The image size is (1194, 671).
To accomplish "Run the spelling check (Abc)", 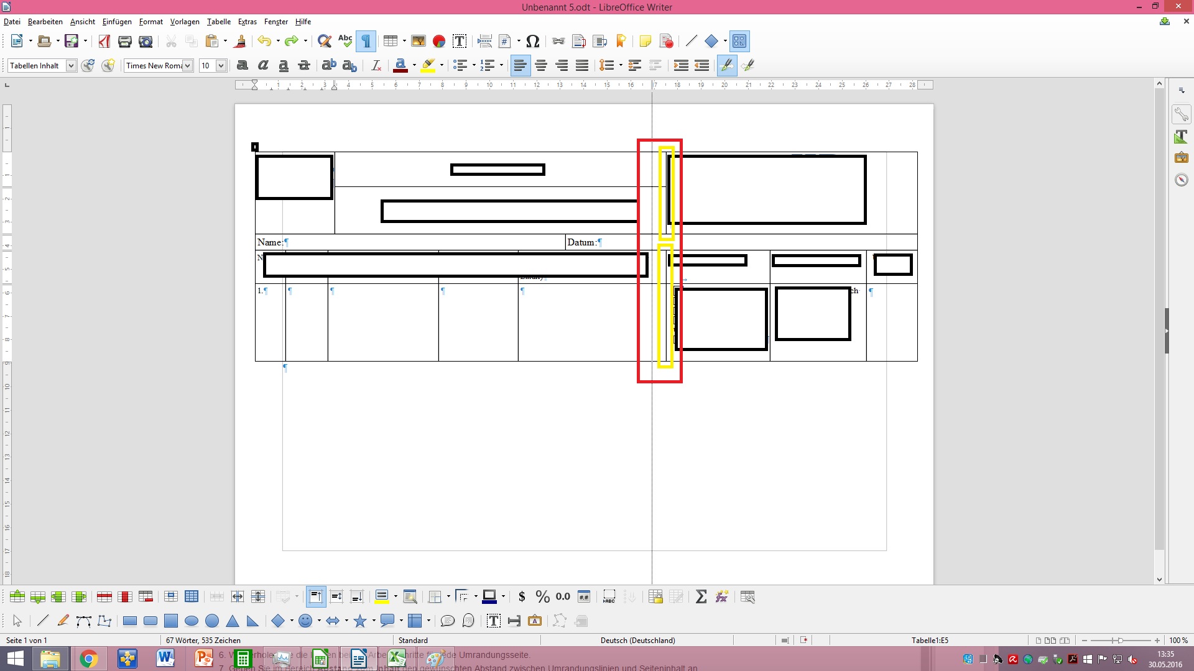I will tap(345, 41).
